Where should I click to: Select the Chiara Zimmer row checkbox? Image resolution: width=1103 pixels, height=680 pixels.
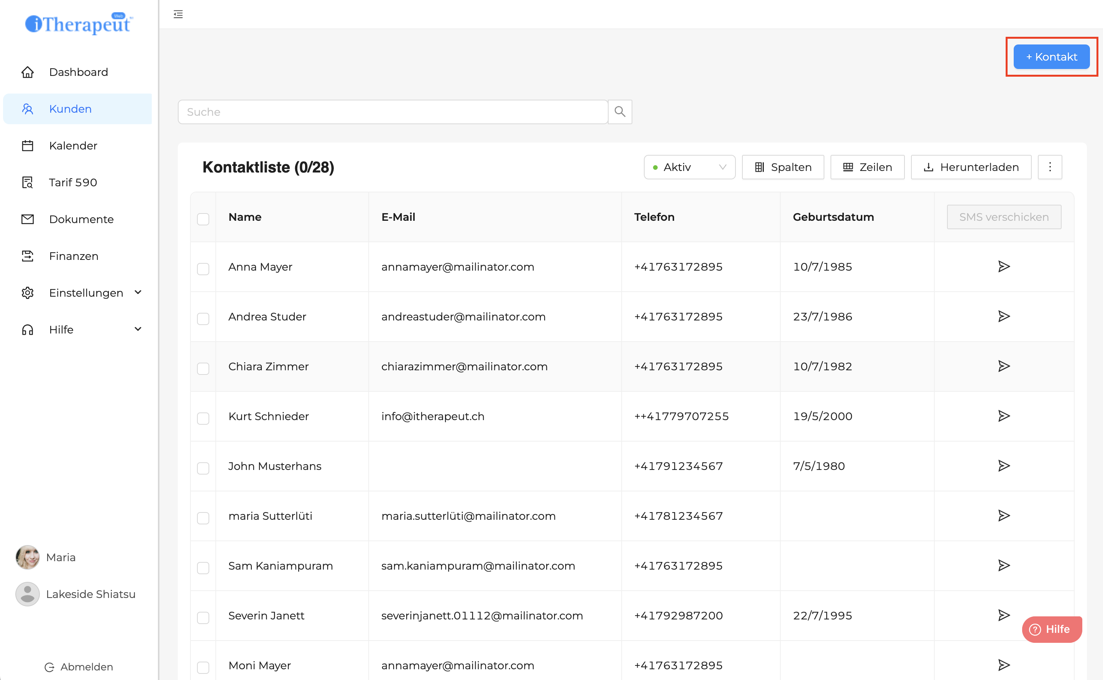pos(203,368)
